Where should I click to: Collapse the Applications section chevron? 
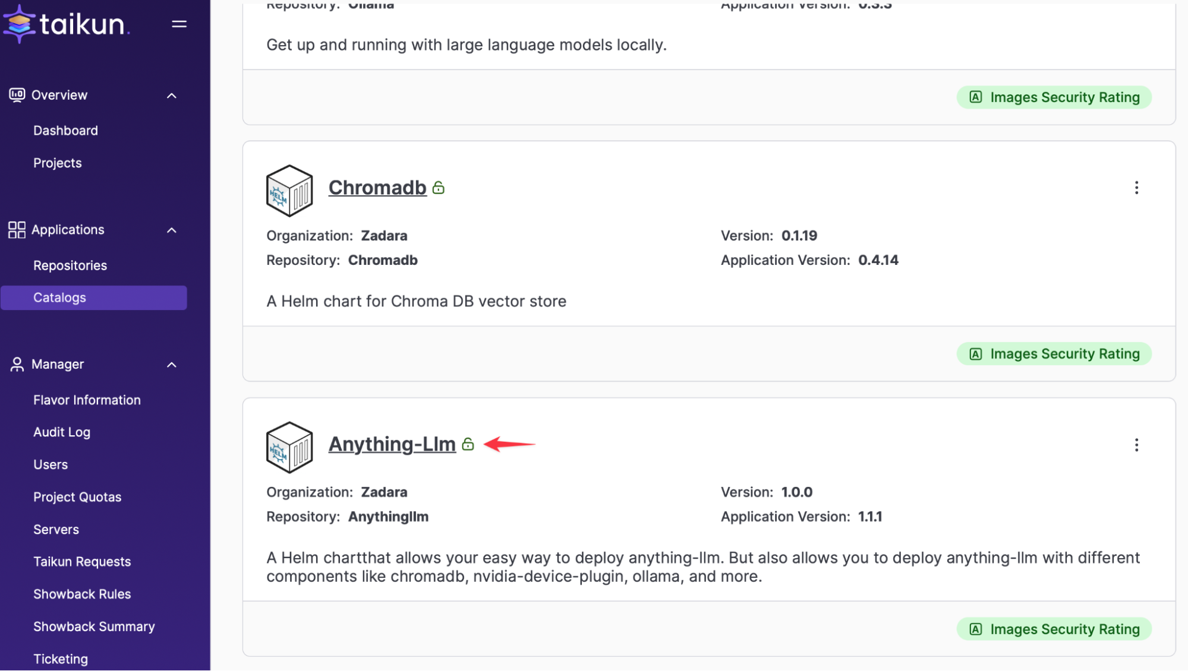pos(172,230)
